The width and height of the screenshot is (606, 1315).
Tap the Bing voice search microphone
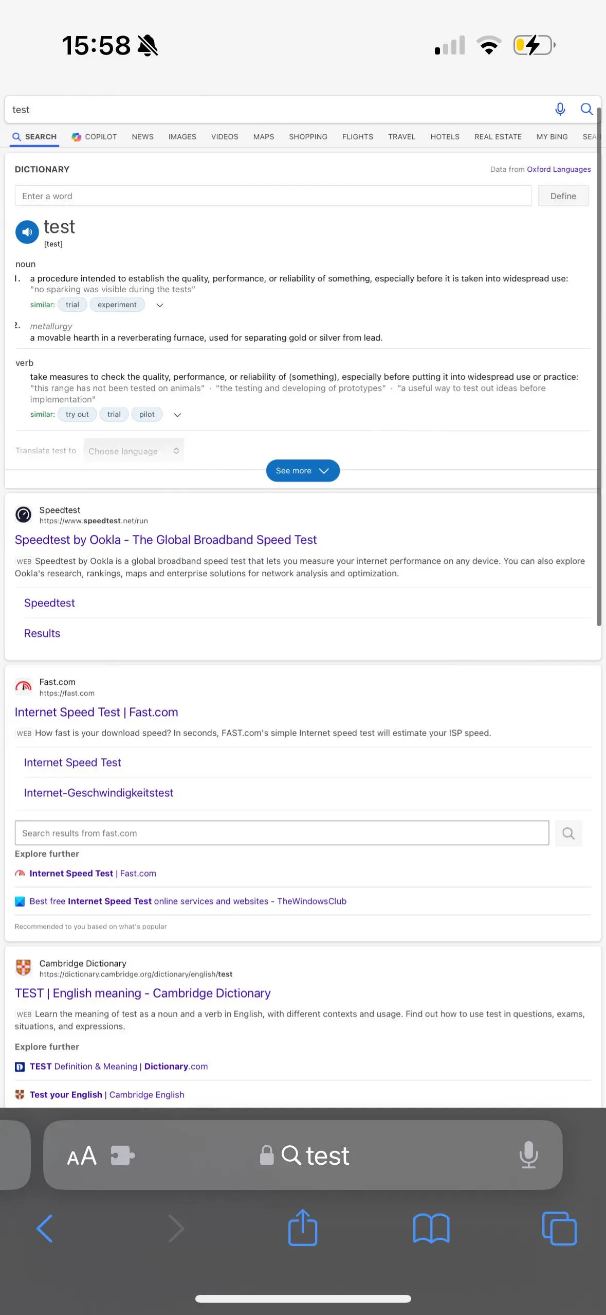[560, 109]
